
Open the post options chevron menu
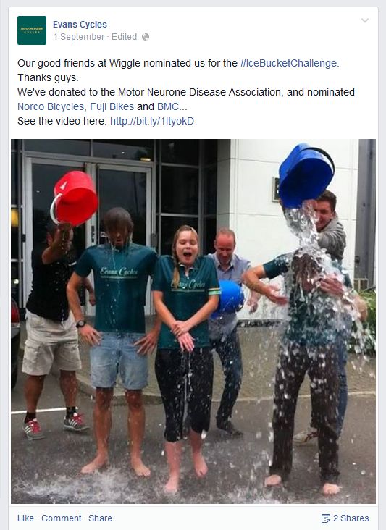coord(365,20)
